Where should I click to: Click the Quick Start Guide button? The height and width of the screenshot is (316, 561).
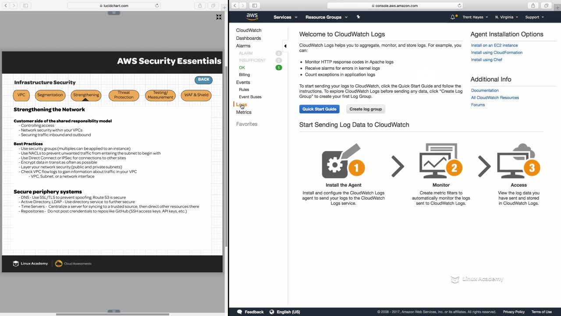click(320, 109)
